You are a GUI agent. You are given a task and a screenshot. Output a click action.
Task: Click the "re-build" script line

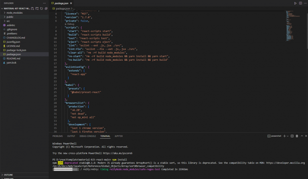[x=118, y=60]
